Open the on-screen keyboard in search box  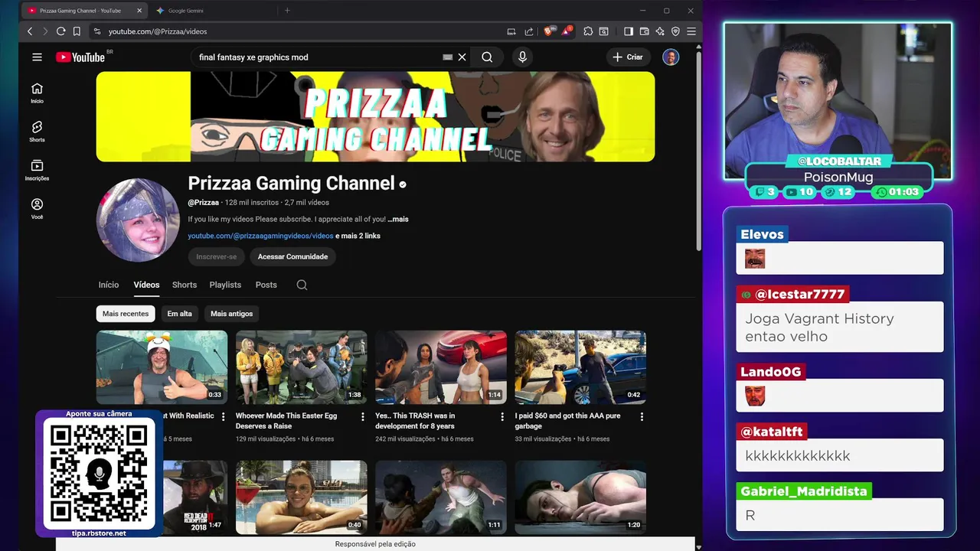point(447,57)
